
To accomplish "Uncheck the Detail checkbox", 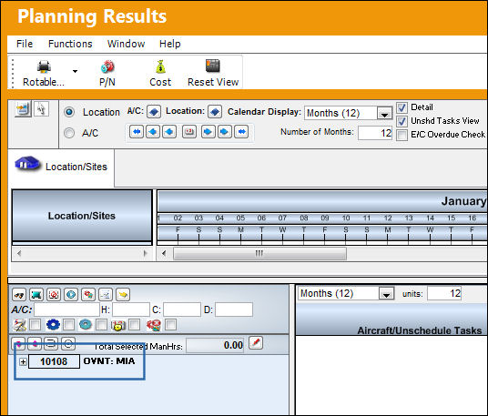I will click(x=402, y=107).
